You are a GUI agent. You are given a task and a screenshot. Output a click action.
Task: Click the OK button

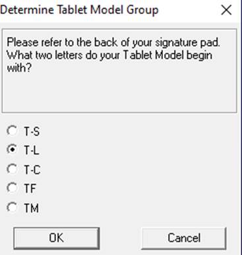click(x=57, y=238)
